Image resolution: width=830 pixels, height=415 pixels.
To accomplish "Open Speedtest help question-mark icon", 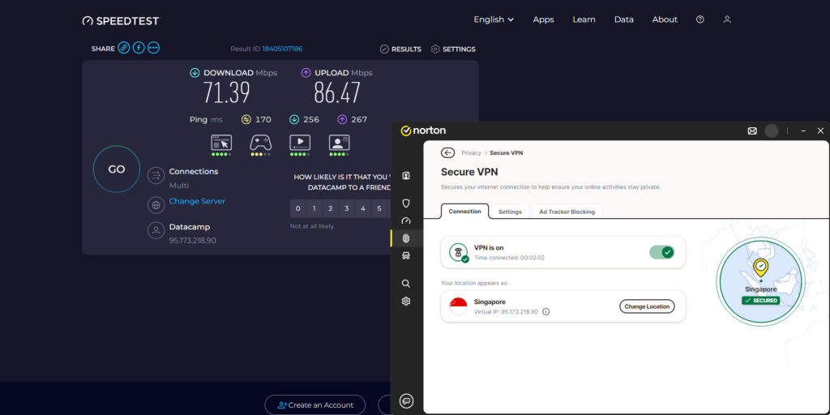I will click(x=700, y=19).
